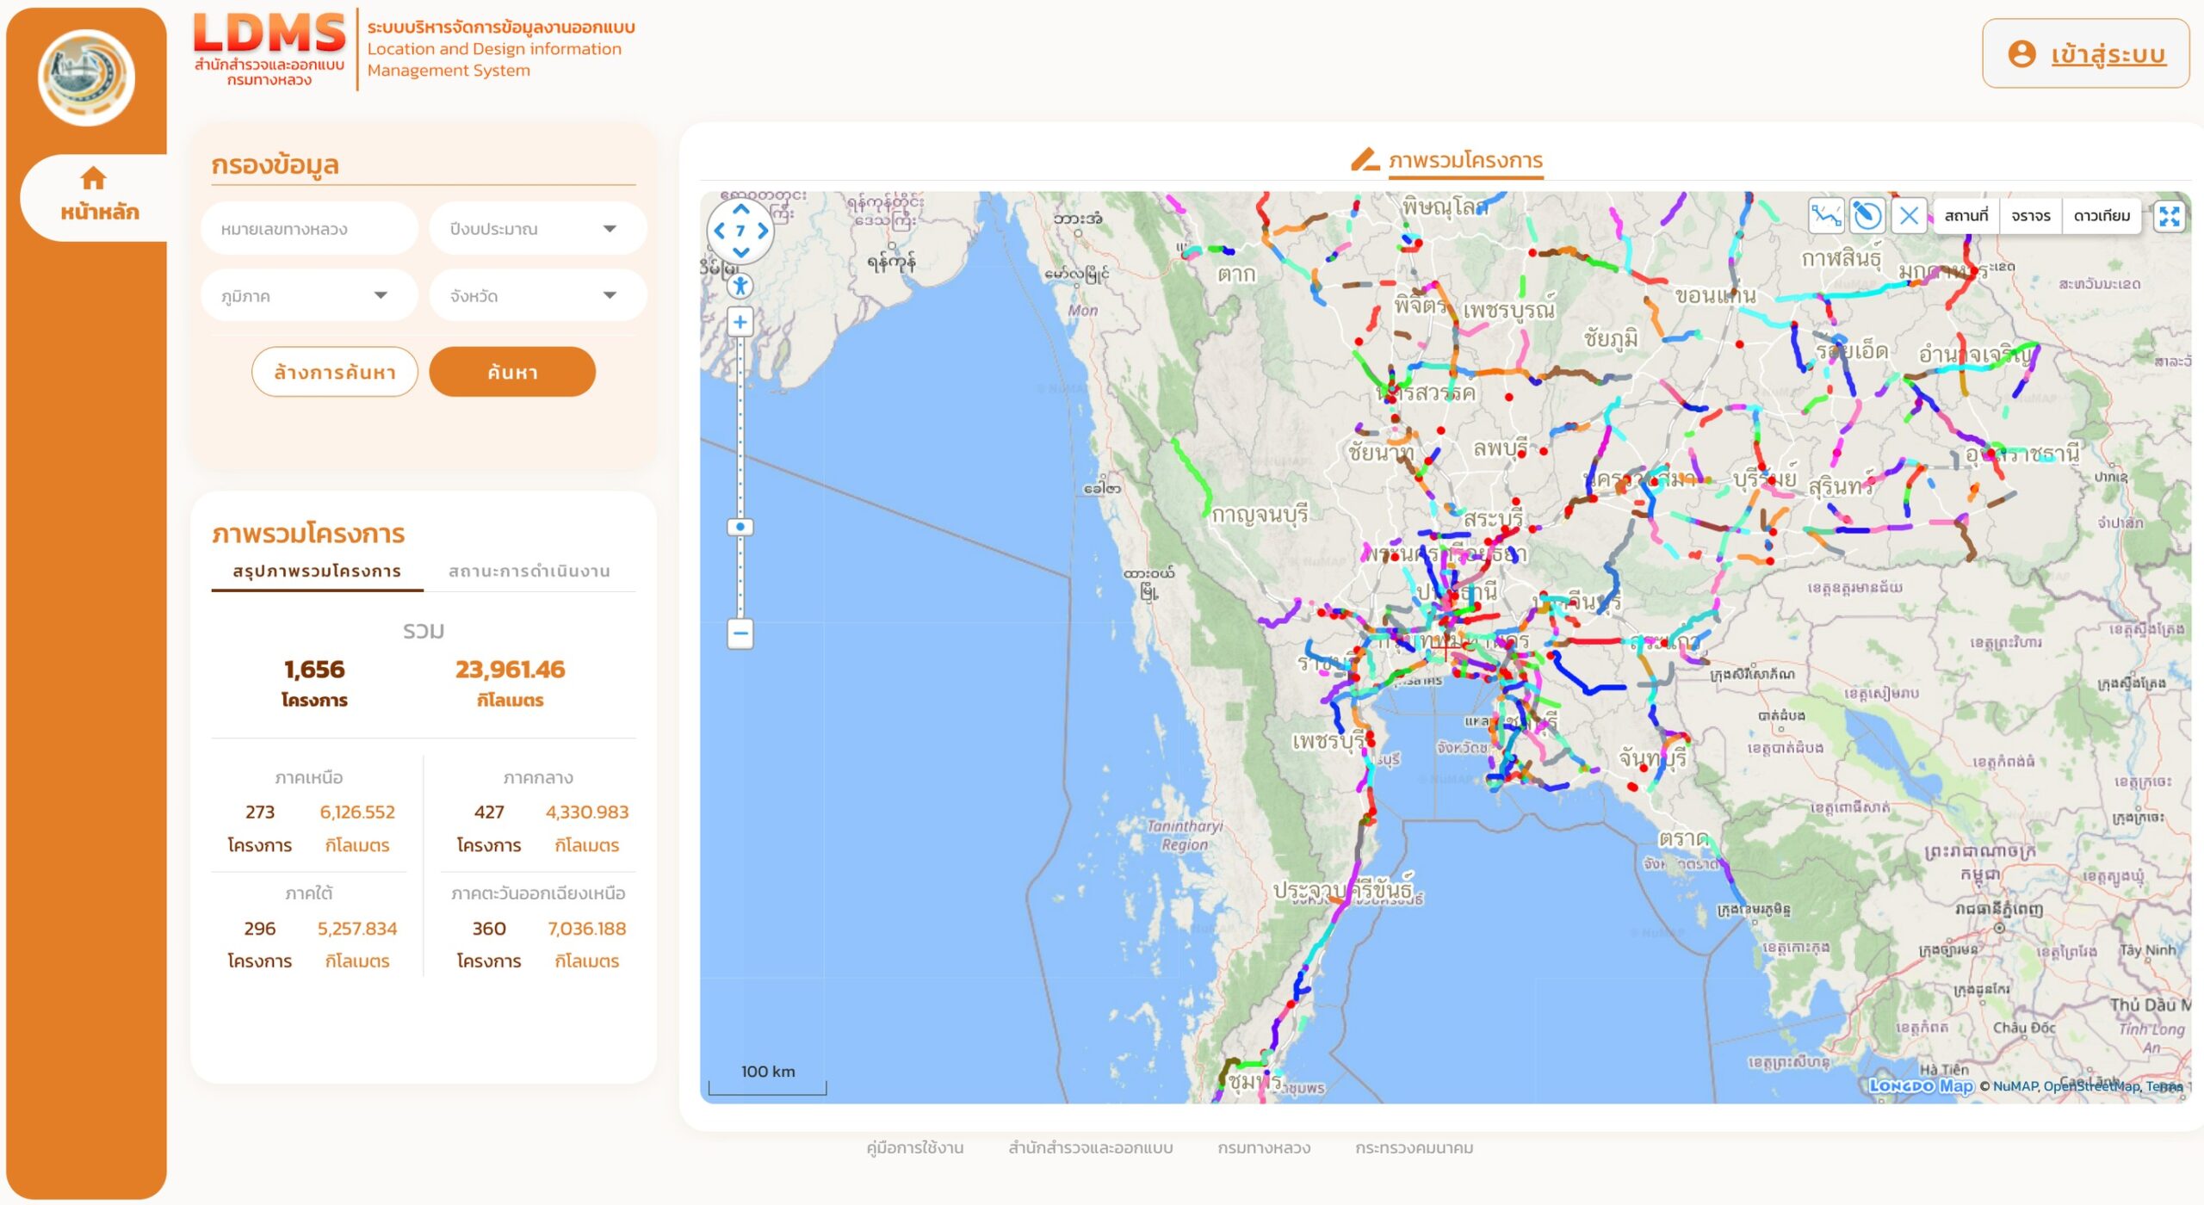Click the ค้นหา search button
Viewport: 2204px width, 1205px height.
pos(512,372)
